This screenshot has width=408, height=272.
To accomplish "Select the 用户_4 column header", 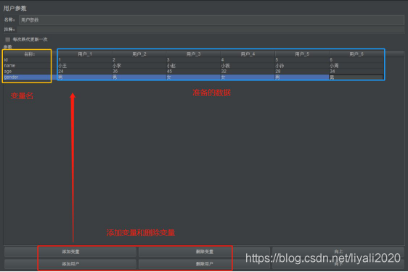I will (248, 54).
